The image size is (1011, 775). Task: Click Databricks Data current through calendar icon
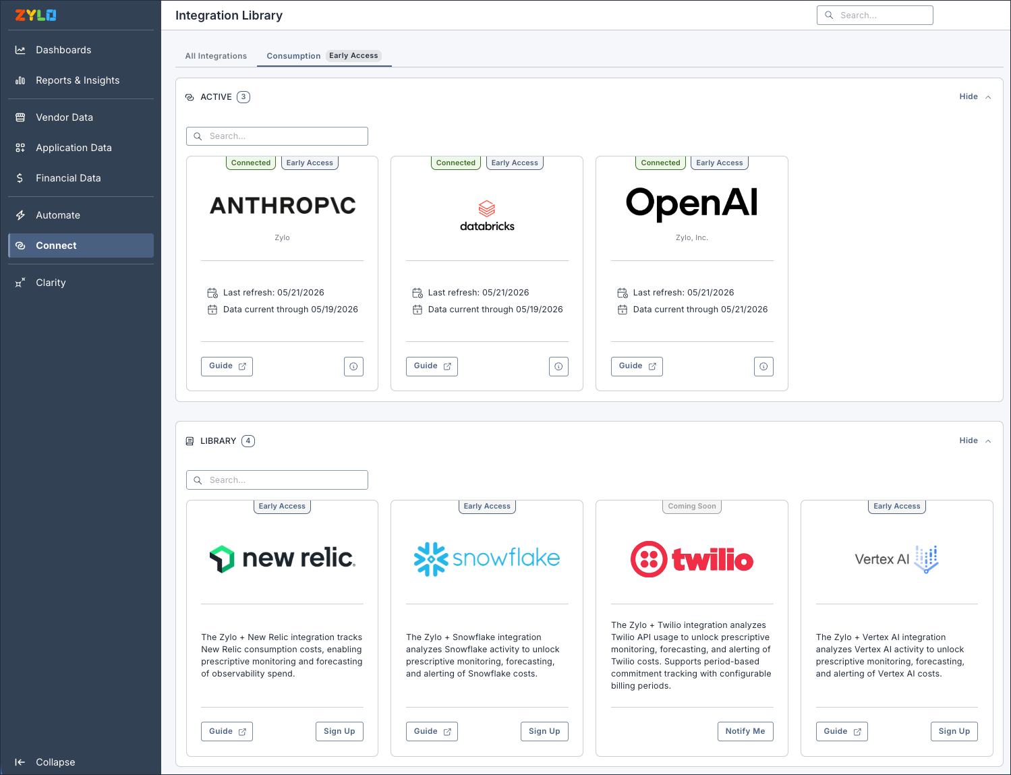pyautogui.click(x=417, y=310)
